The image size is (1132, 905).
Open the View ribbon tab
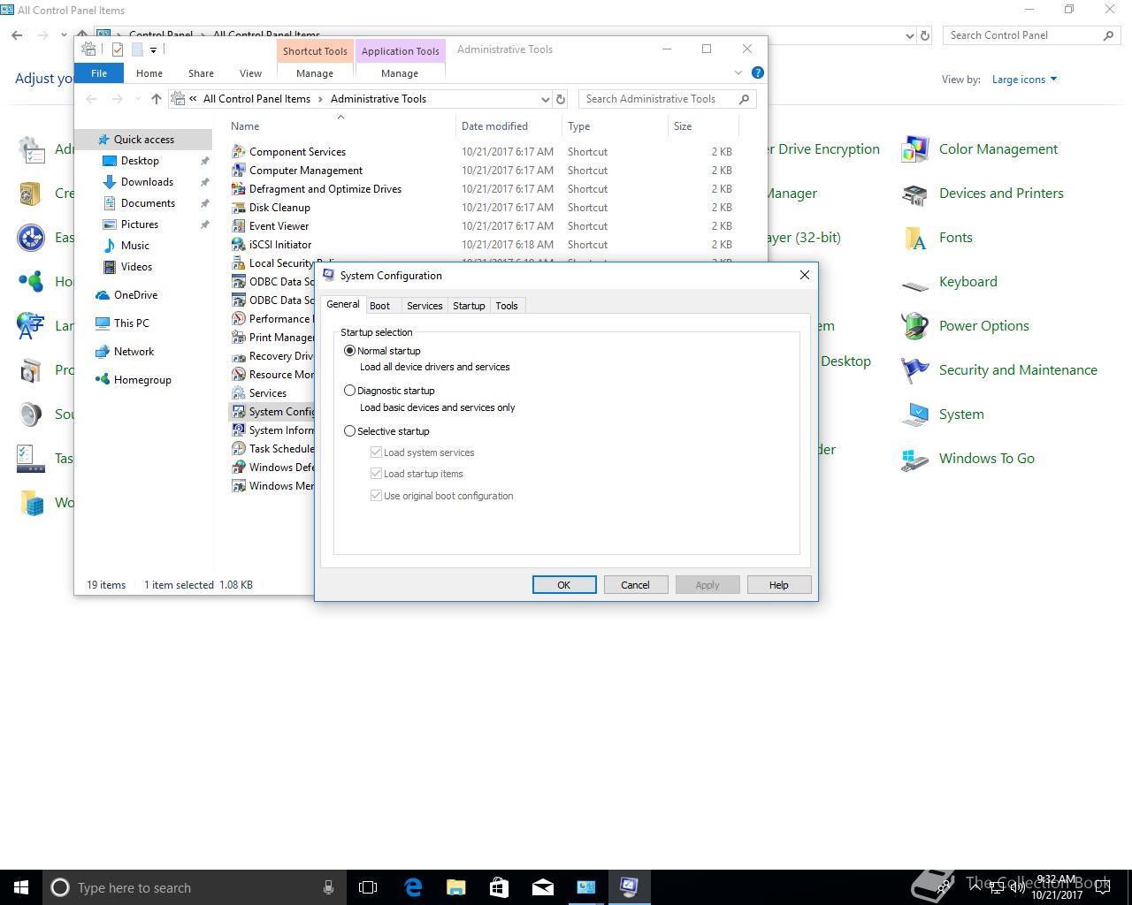coord(250,73)
